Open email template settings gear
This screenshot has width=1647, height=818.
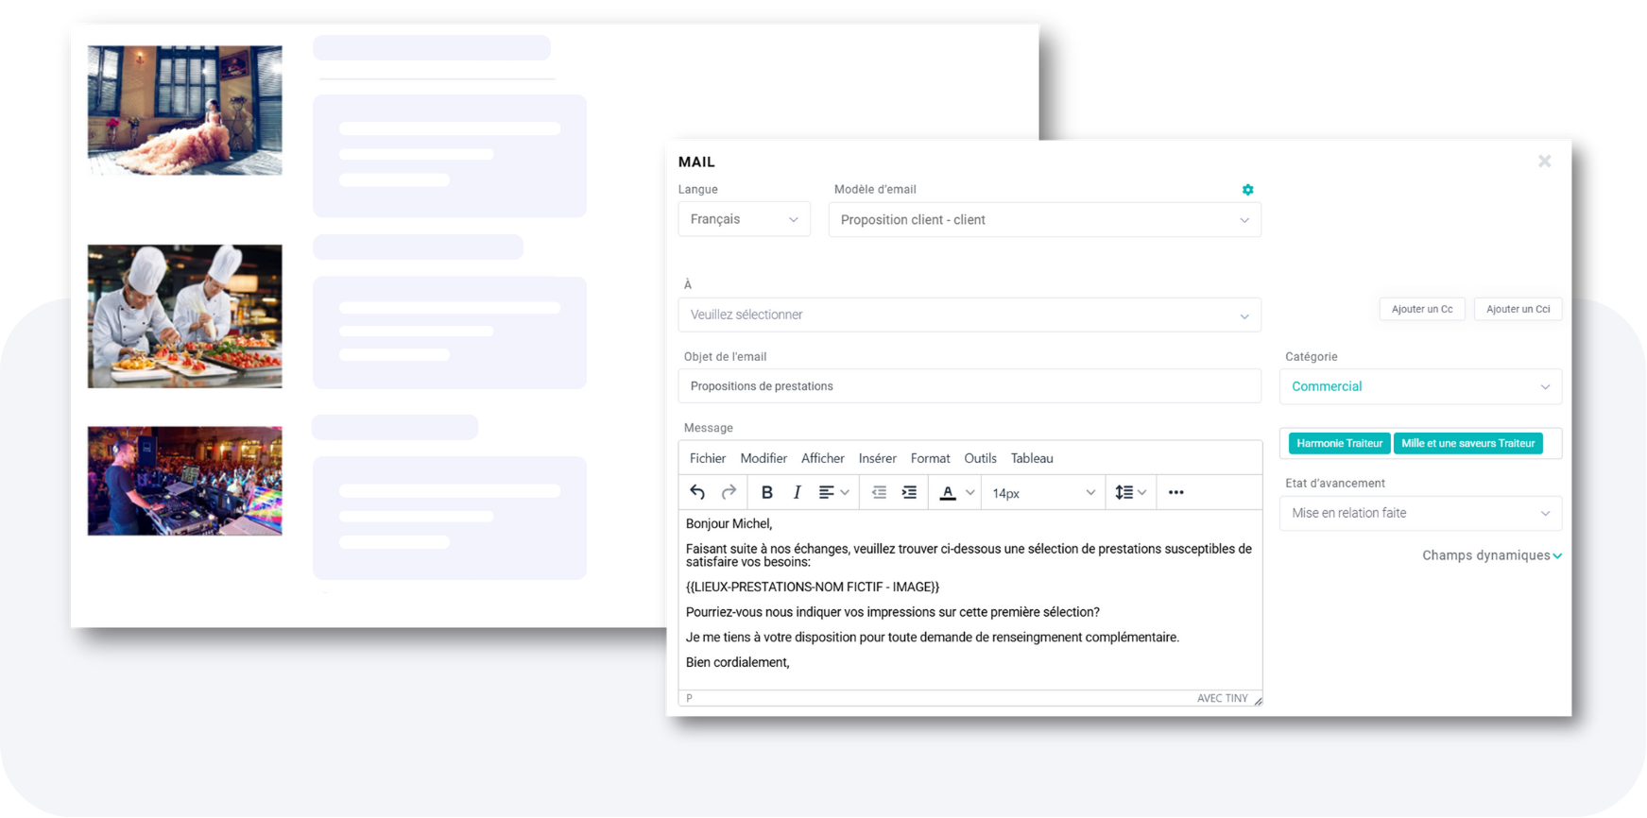1247,190
